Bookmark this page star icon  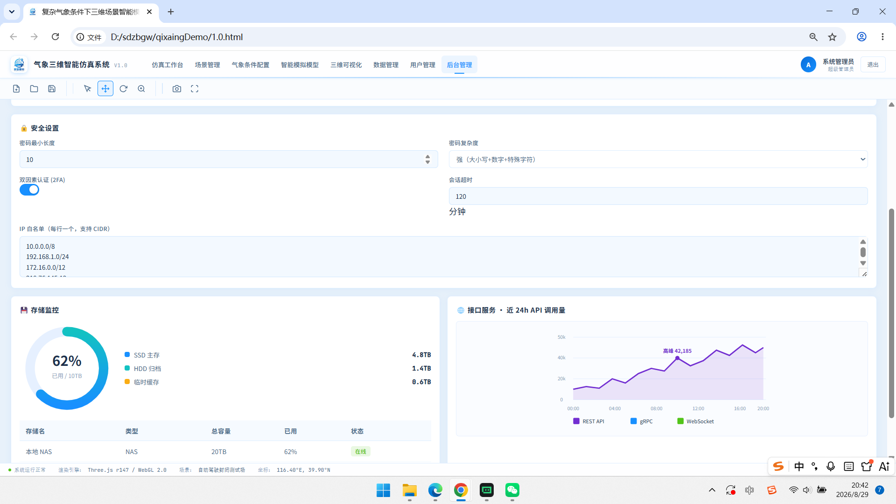coord(832,37)
